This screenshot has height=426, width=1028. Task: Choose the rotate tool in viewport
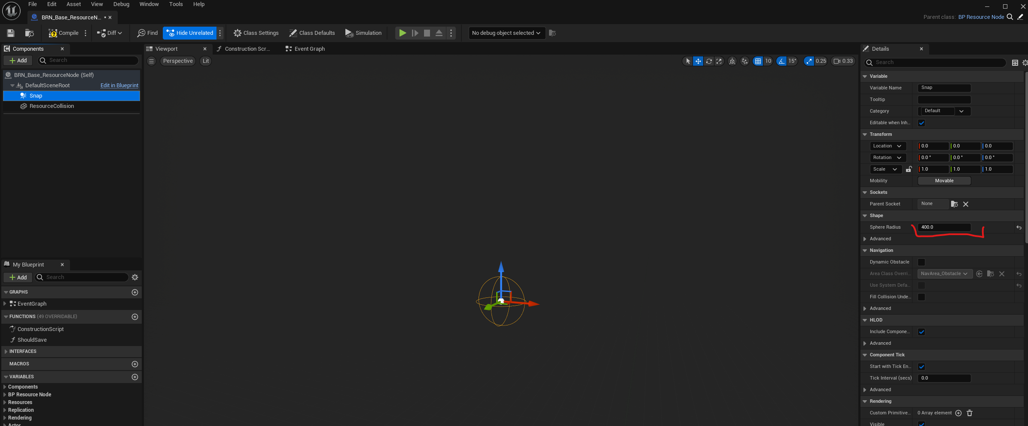pos(709,61)
